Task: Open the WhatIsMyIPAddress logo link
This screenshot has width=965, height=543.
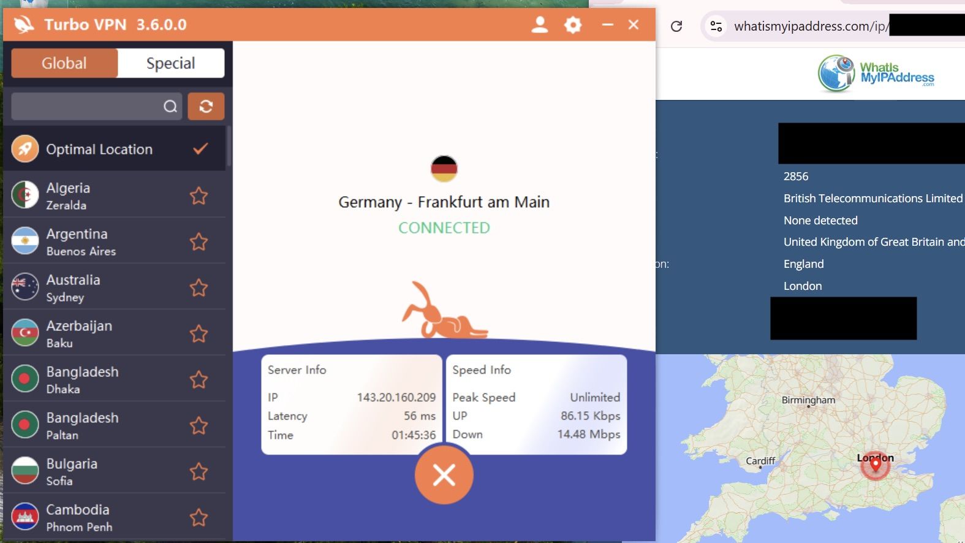Action: (x=876, y=74)
